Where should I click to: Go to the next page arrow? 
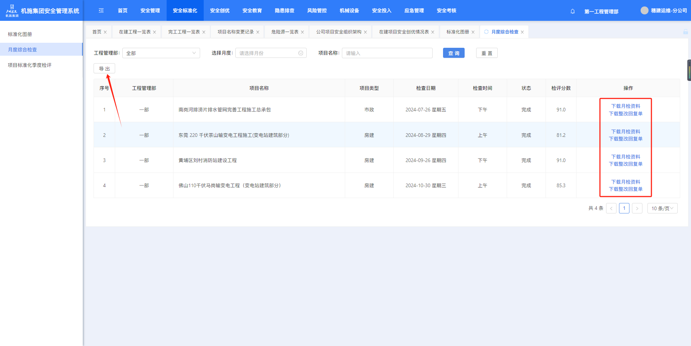(x=637, y=208)
